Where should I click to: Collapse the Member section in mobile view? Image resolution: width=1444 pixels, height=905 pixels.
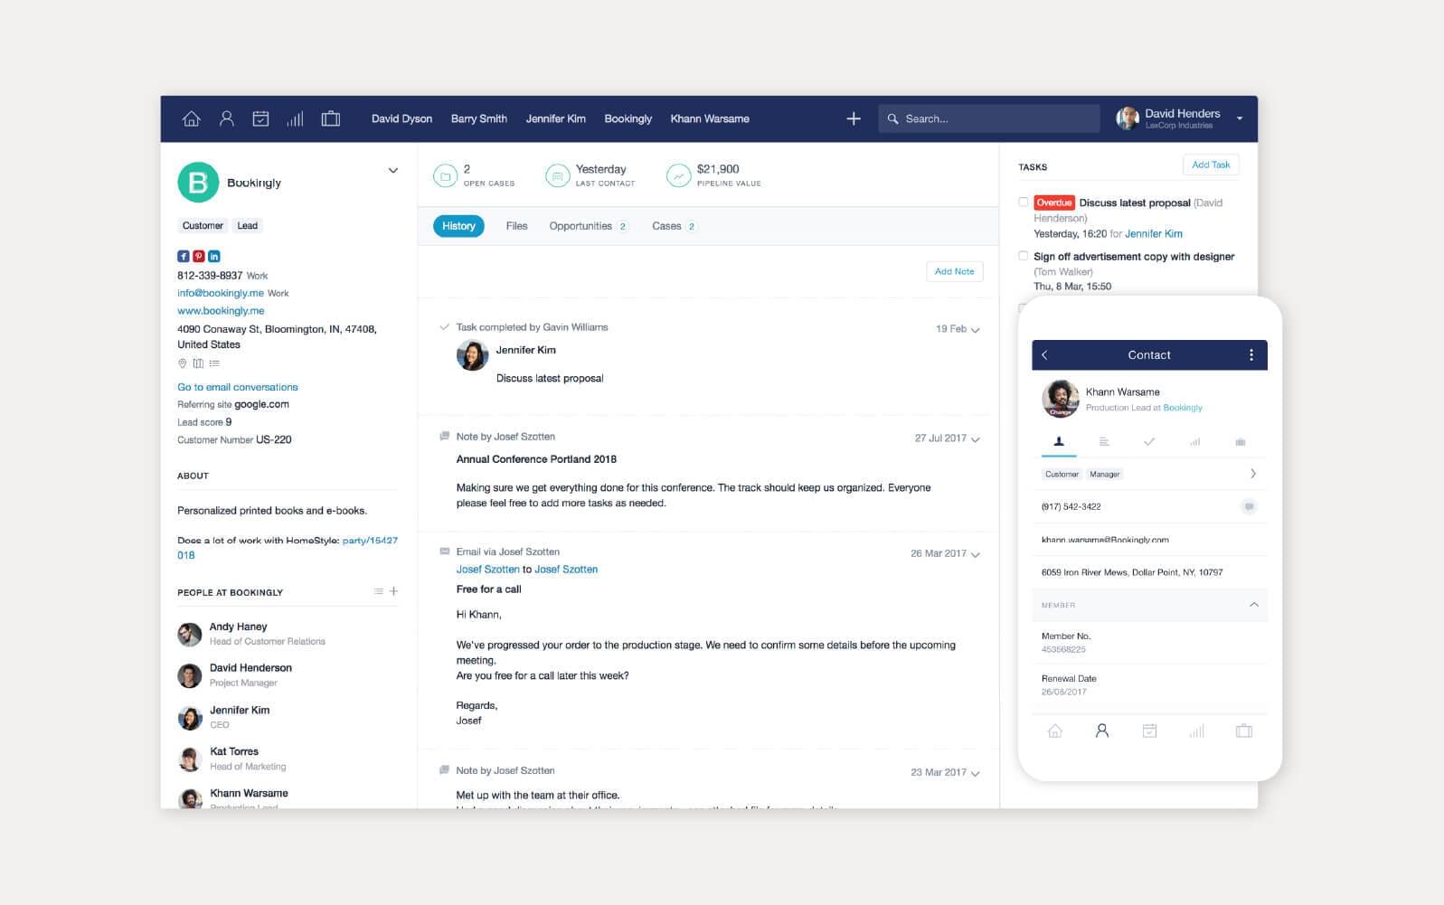point(1253,605)
